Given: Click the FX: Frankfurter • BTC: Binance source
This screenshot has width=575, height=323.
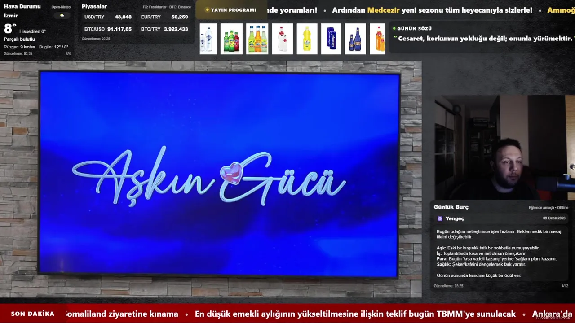Looking at the screenshot, I should (x=167, y=7).
